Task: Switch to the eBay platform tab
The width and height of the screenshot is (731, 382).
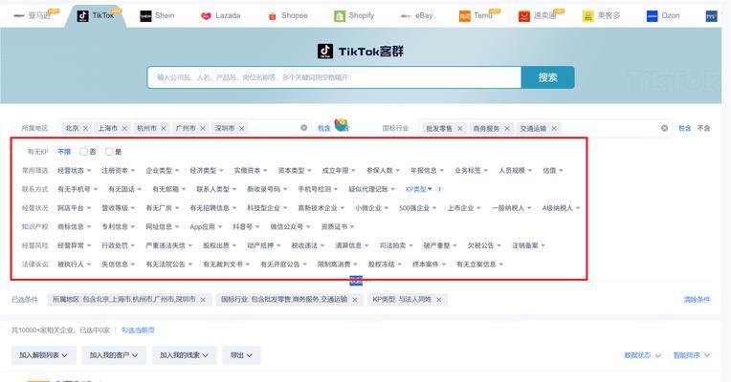Action: coord(417,16)
